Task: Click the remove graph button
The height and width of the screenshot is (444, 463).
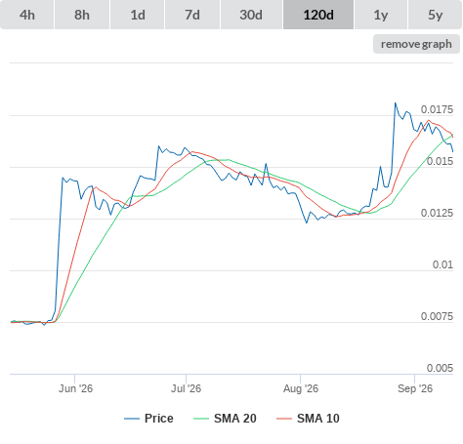Action: (x=416, y=44)
